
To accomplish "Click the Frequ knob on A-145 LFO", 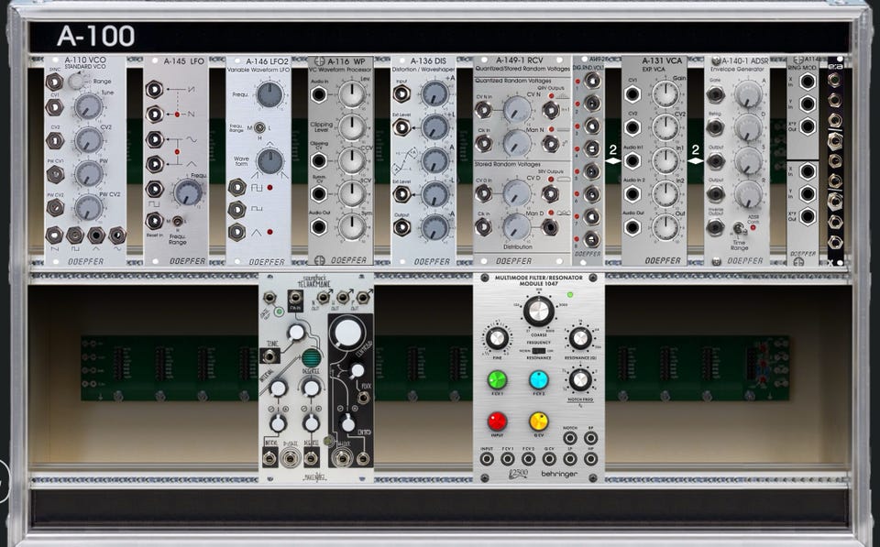I will tap(187, 193).
